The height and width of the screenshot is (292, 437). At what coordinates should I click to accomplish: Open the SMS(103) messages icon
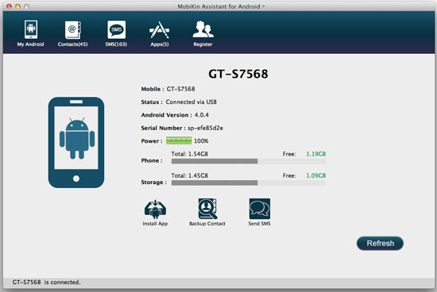click(116, 29)
